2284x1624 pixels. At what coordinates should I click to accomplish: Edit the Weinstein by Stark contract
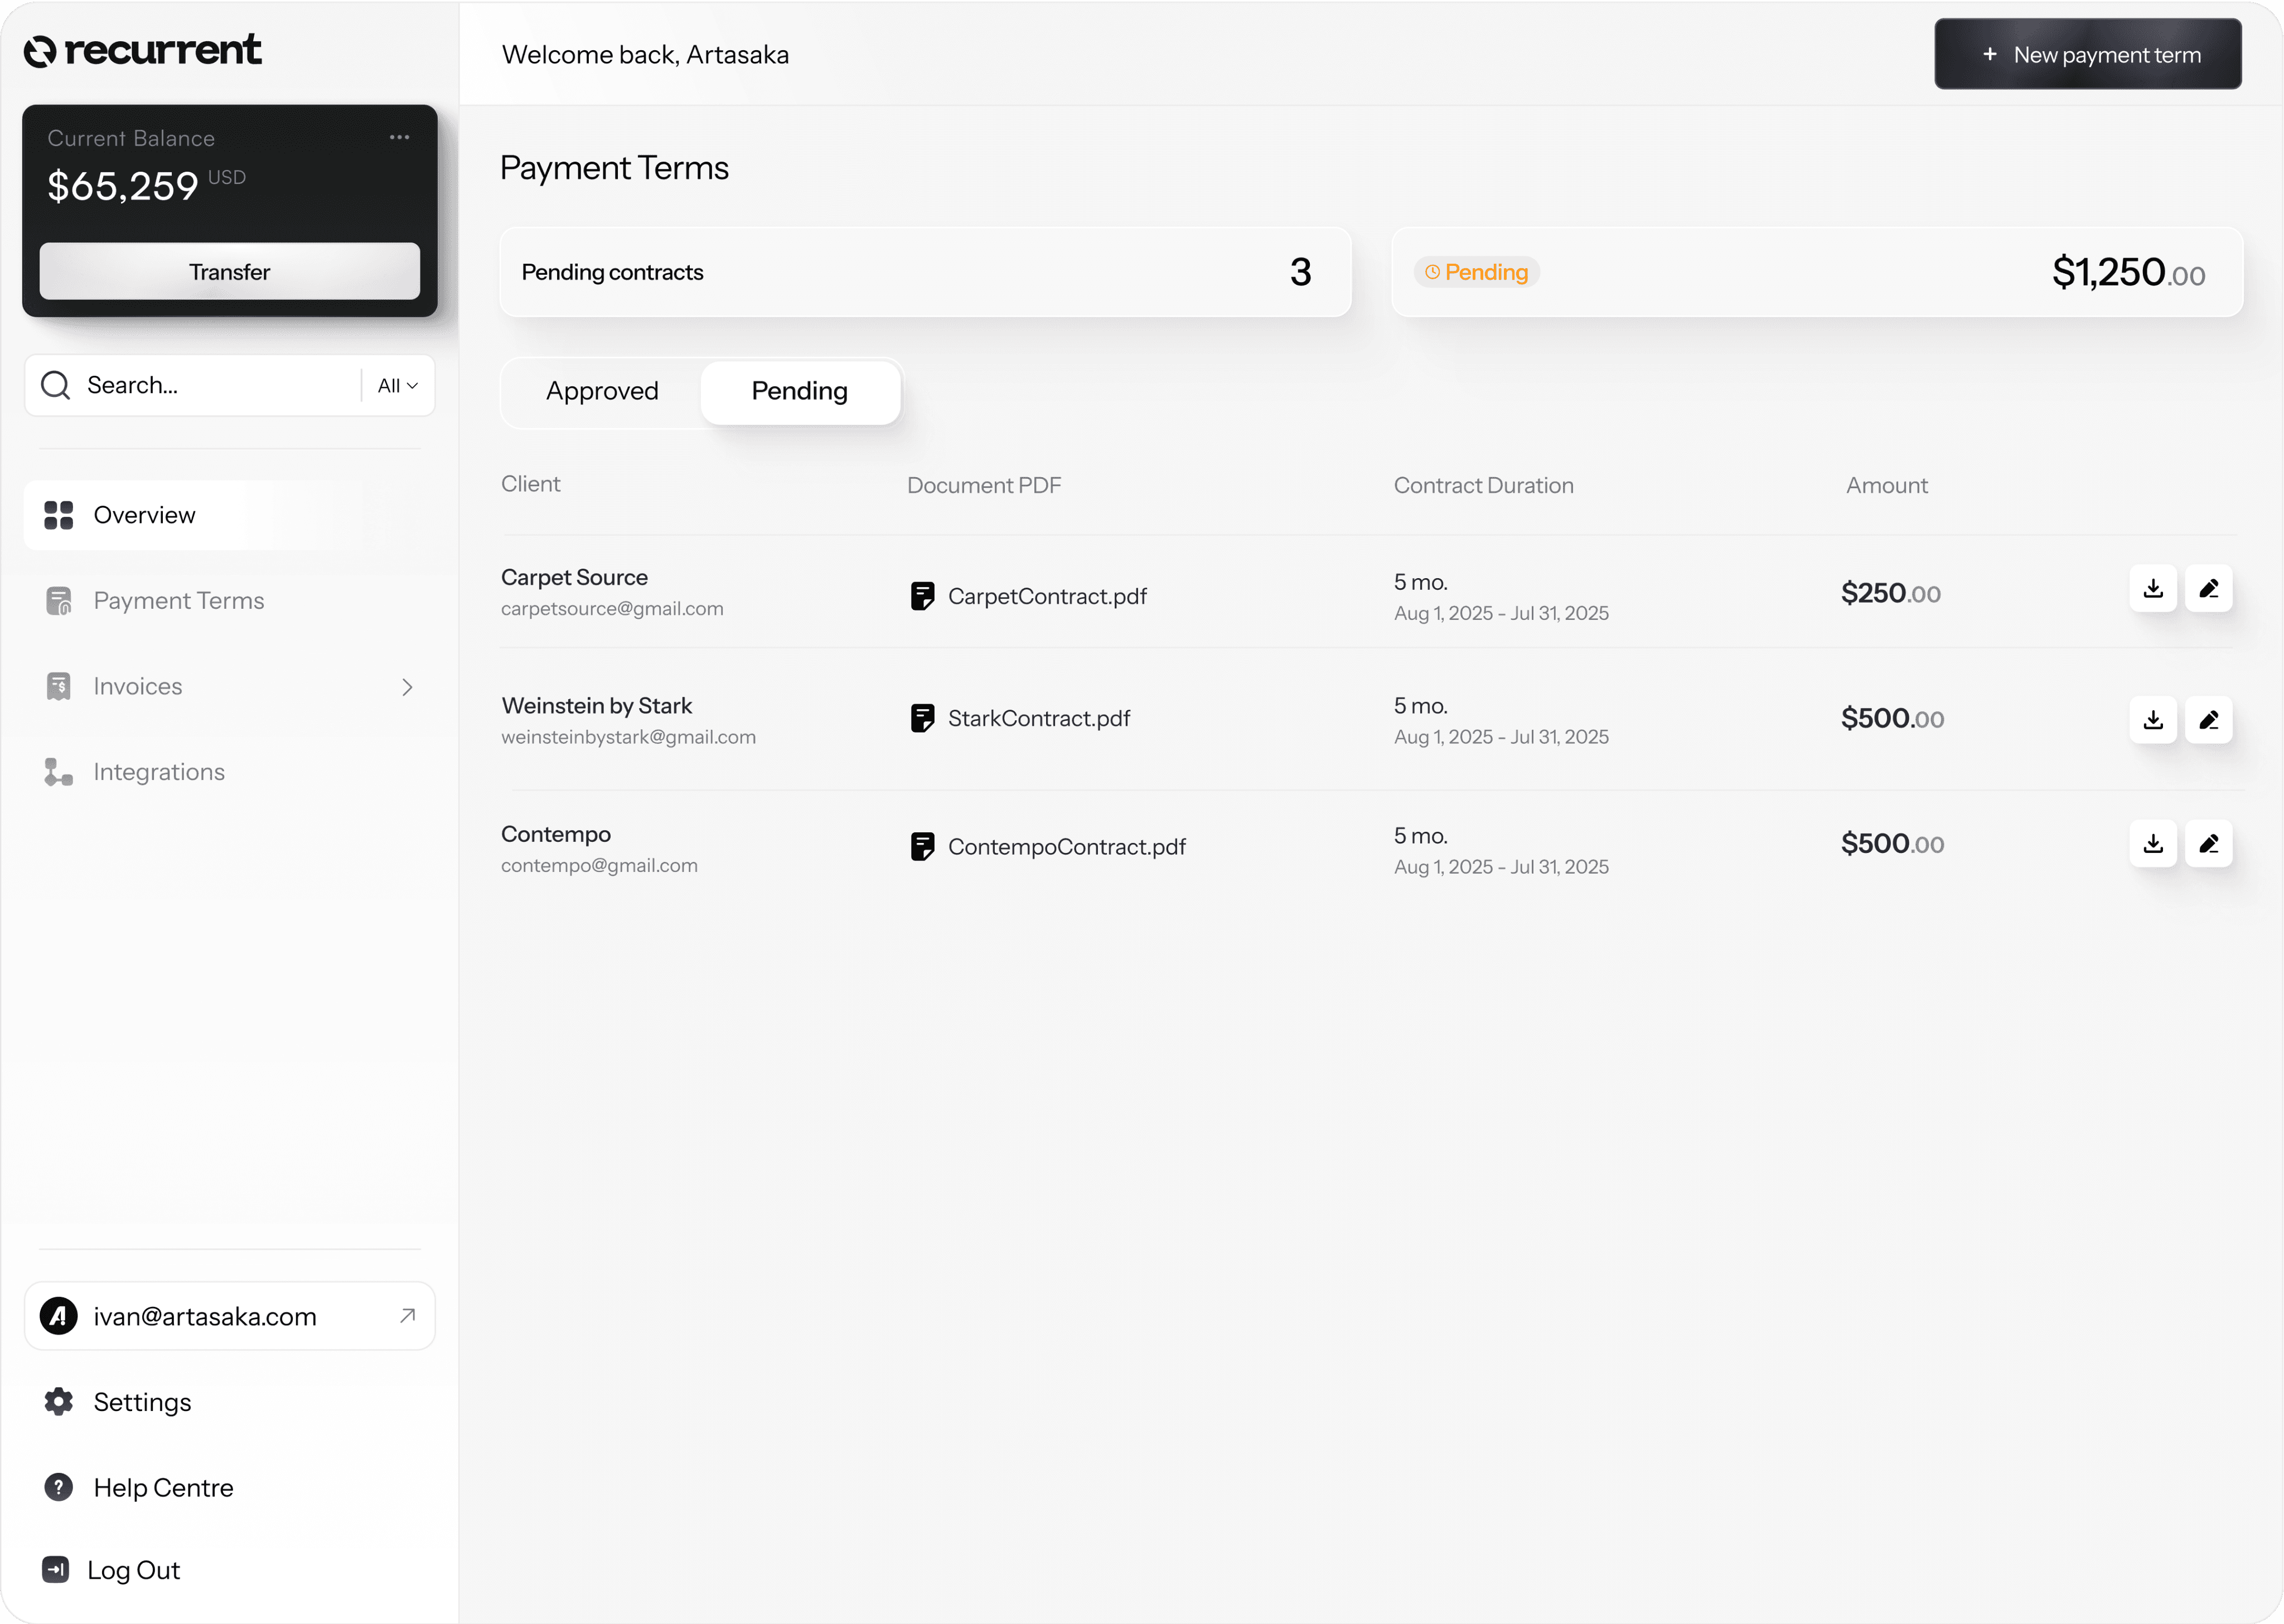point(2208,720)
